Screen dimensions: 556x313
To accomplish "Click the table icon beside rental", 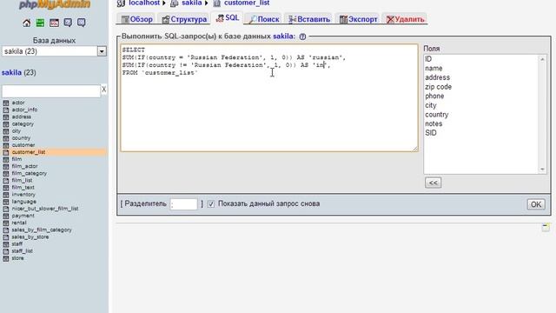I will pyautogui.click(x=6, y=223).
